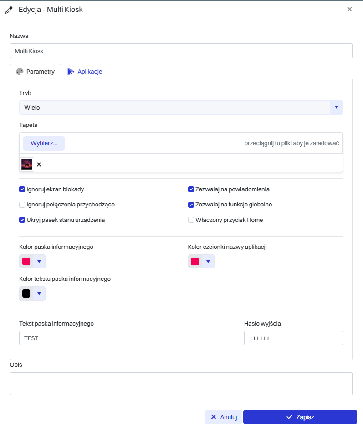The image size is (363, 426).
Task: Enable Włączony przycisk Home checkbox
Action: (x=191, y=220)
